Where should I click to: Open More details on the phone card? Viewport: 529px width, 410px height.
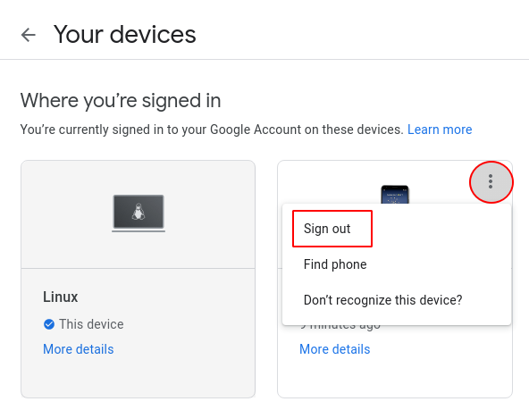click(x=335, y=349)
